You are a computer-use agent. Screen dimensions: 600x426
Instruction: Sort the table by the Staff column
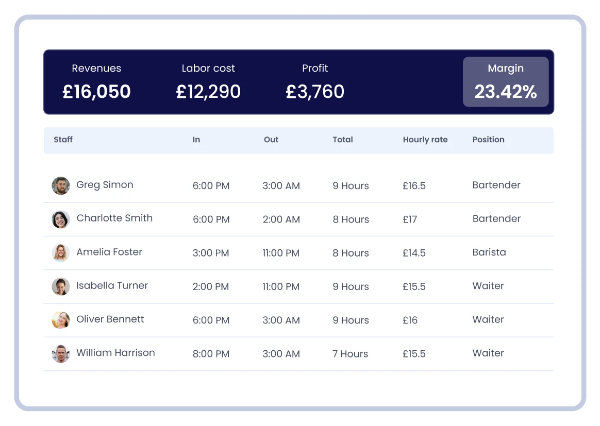63,140
